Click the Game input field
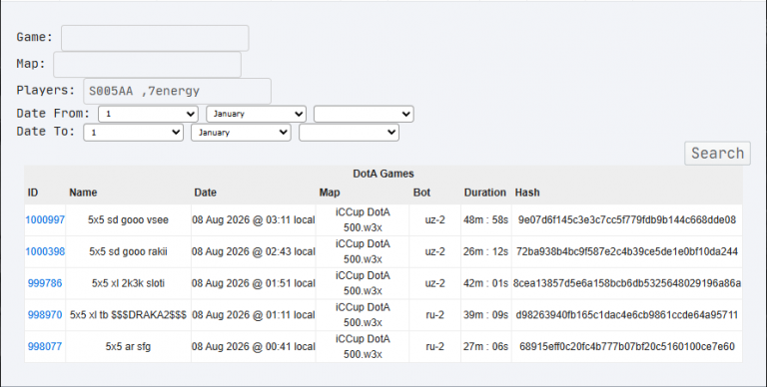 (x=155, y=38)
